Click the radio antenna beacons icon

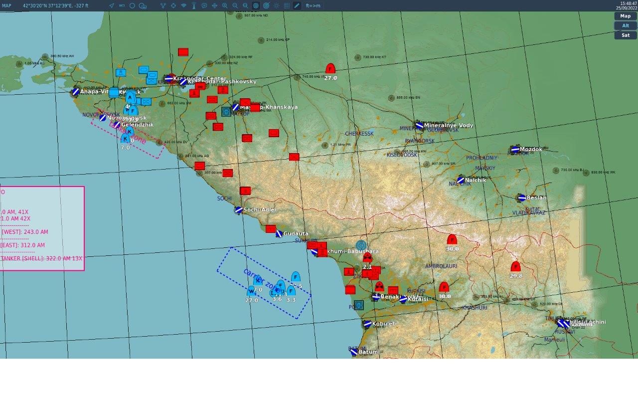click(194, 5)
